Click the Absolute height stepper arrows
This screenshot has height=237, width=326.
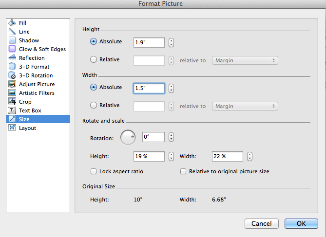point(171,42)
